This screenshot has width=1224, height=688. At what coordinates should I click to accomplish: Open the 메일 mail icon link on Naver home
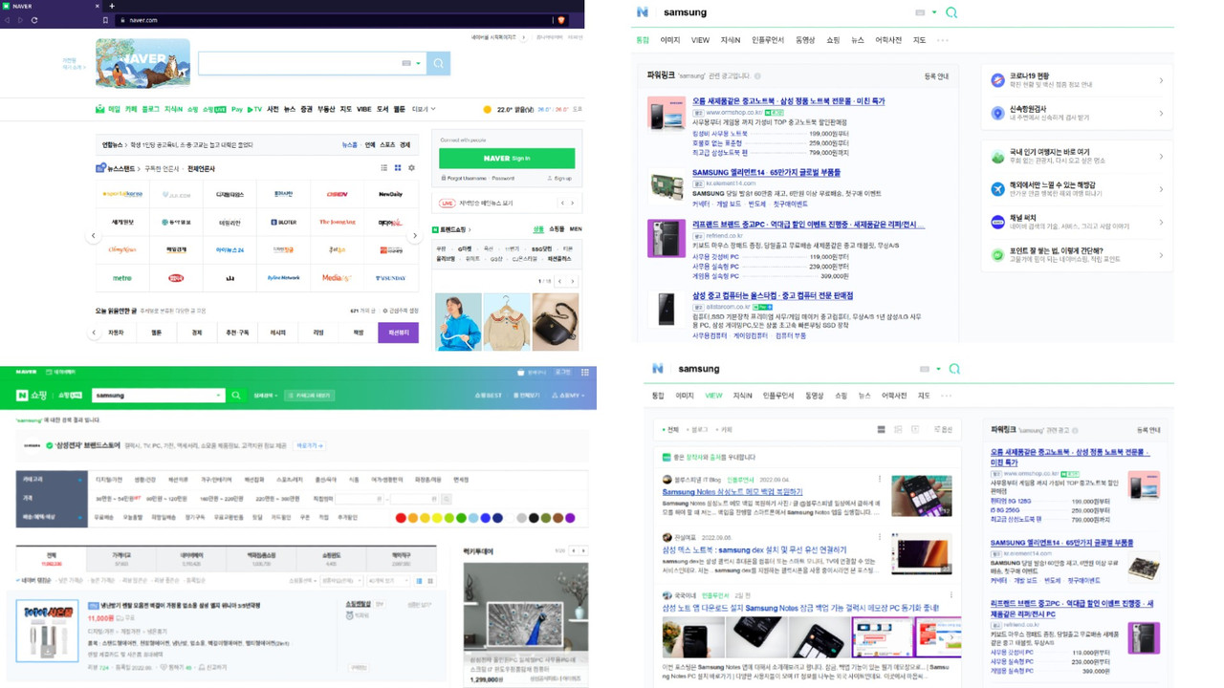(108, 110)
